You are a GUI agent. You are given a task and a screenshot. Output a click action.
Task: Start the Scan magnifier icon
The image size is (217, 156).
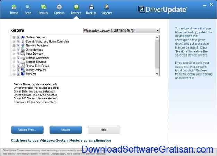[x=28, y=7]
